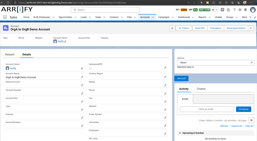Select the Activity tab

184,89
